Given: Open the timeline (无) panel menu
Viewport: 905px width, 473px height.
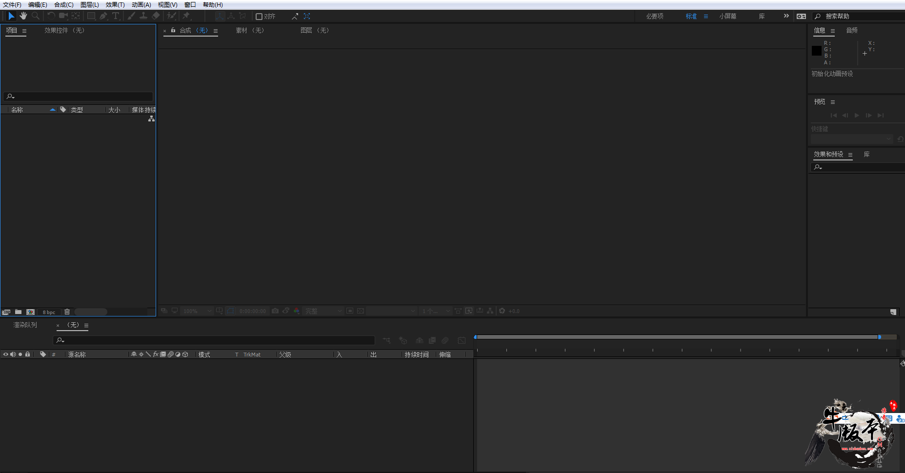Looking at the screenshot, I should pos(86,326).
